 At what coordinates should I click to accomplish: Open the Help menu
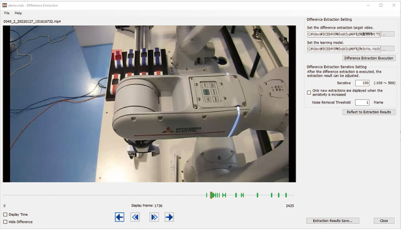(x=19, y=13)
